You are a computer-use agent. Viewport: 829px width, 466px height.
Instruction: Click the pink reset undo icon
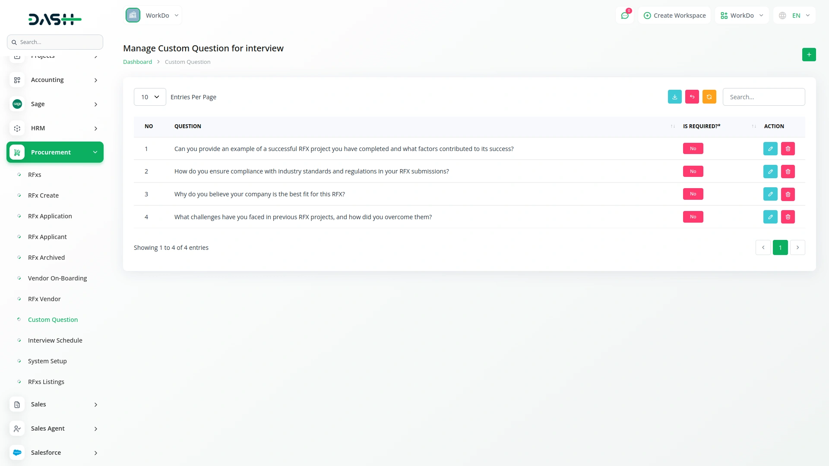pyautogui.click(x=692, y=97)
